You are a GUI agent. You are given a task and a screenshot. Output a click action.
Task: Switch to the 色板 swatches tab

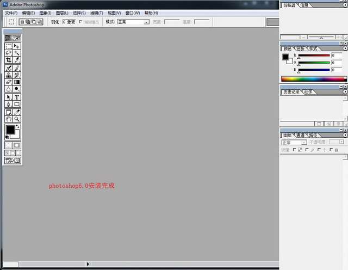pos(300,48)
